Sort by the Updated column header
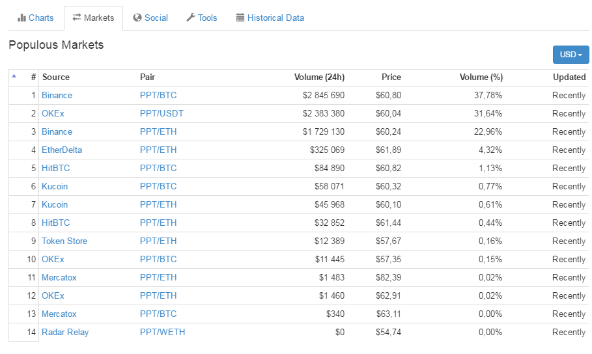Image resolution: width=592 pixels, height=354 pixels. click(569, 77)
